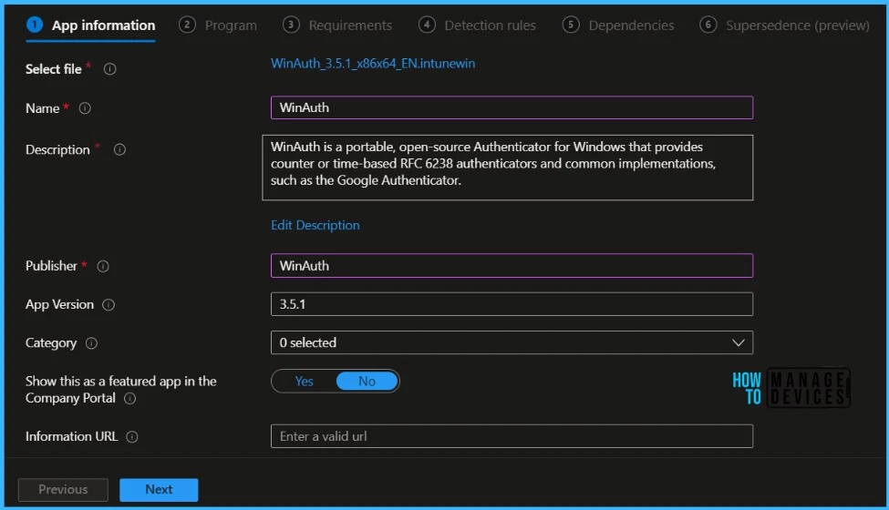Click the info icon beside the Category label
Screen dimensions: 889x510
click(91, 343)
